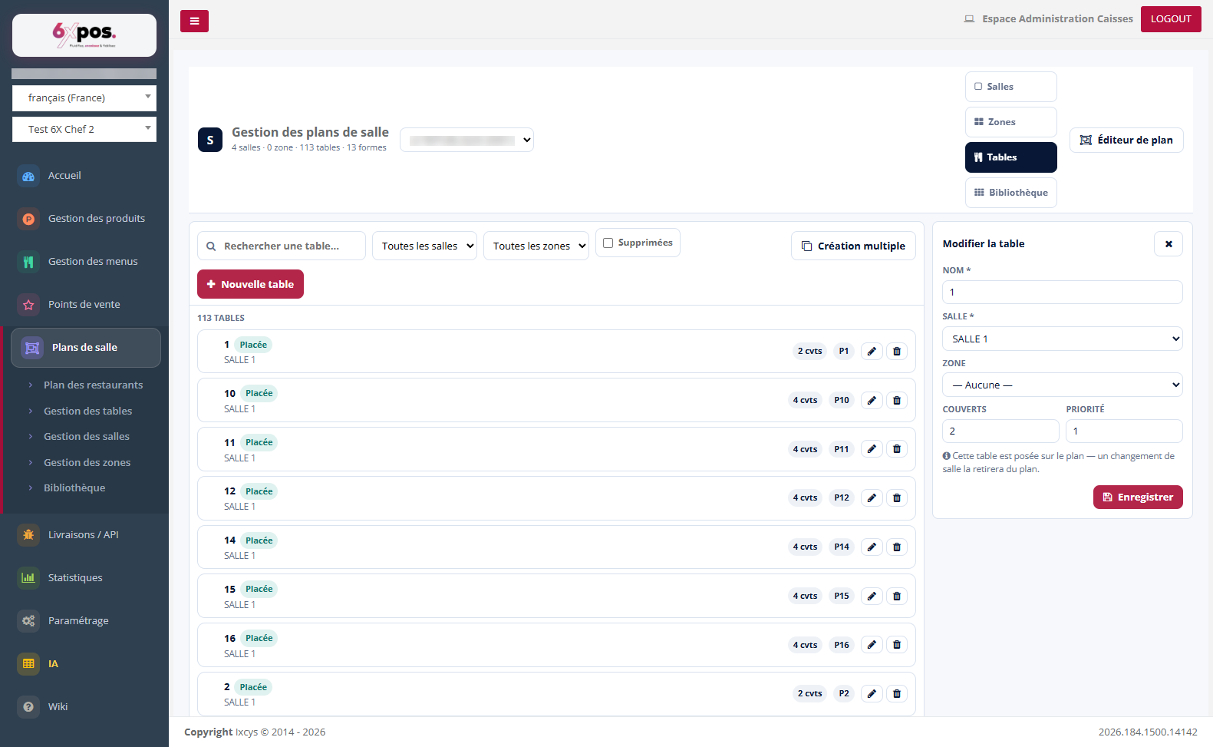Edit table 10 with pencil icon
The width and height of the screenshot is (1213, 747).
(872, 400)
